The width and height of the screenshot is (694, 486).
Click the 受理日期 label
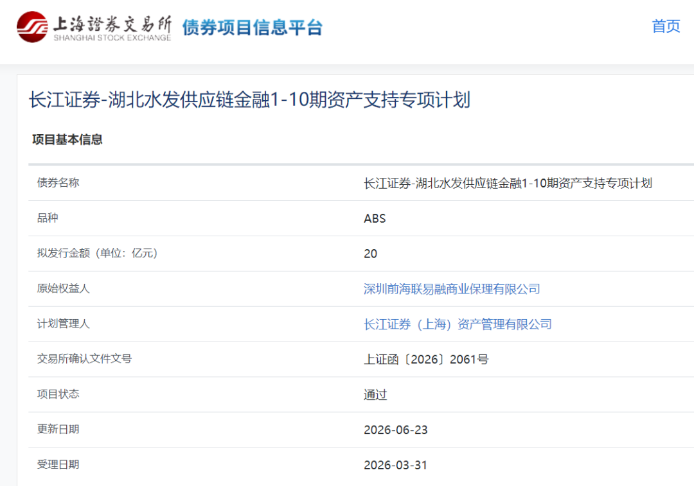pos(58,464)
